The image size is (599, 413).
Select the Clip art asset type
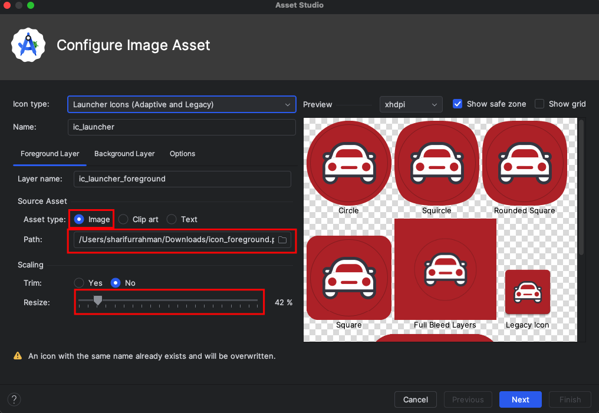pyautogui.click(x=123, y=219)
